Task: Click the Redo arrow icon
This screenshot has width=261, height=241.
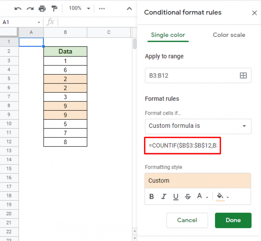Action: point(30,9)
